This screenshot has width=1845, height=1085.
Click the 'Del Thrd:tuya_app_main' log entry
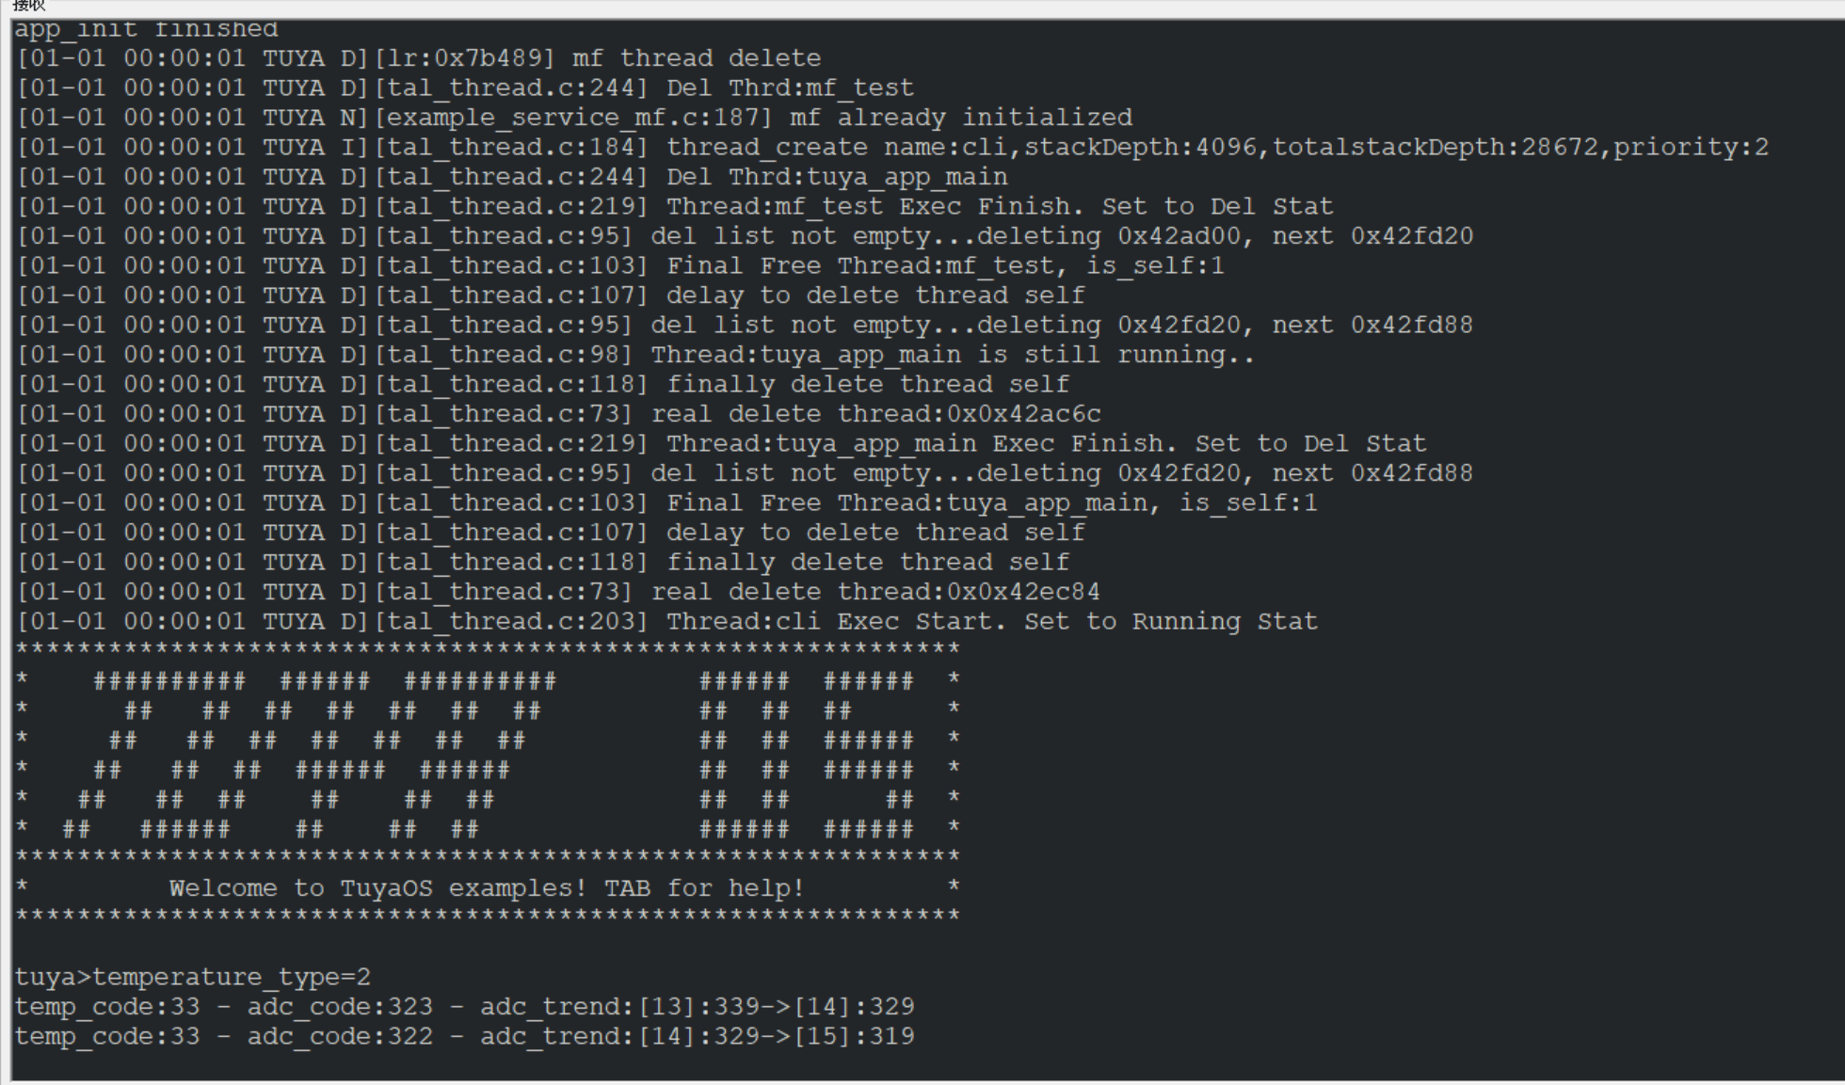(512, 177)
